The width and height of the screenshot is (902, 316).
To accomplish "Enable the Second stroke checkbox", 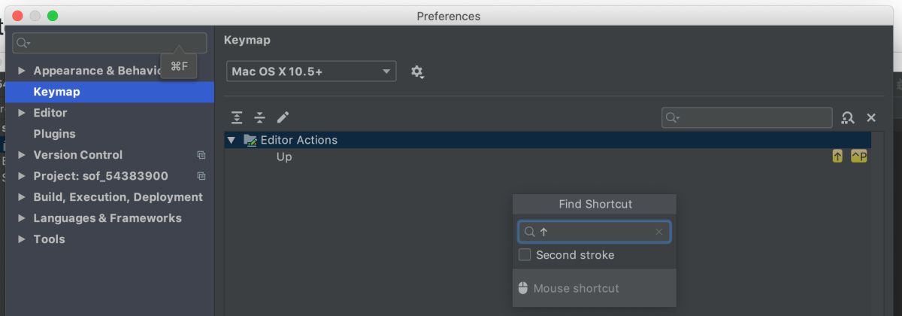I will pyautogui.click(x=525, y=255).
